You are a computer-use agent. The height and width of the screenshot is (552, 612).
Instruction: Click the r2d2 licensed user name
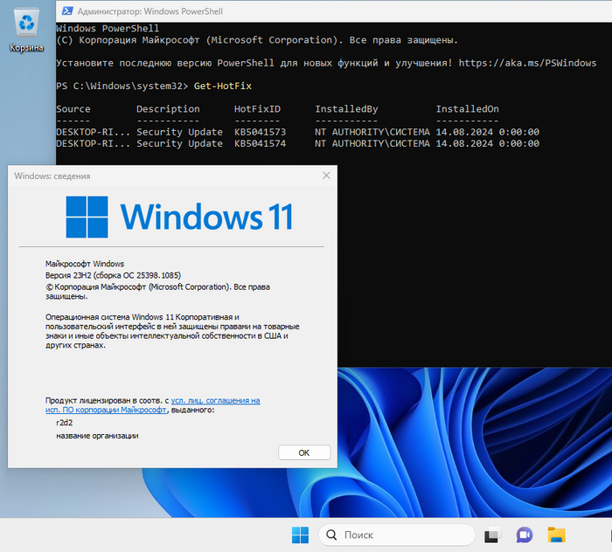tap(65, 422)
